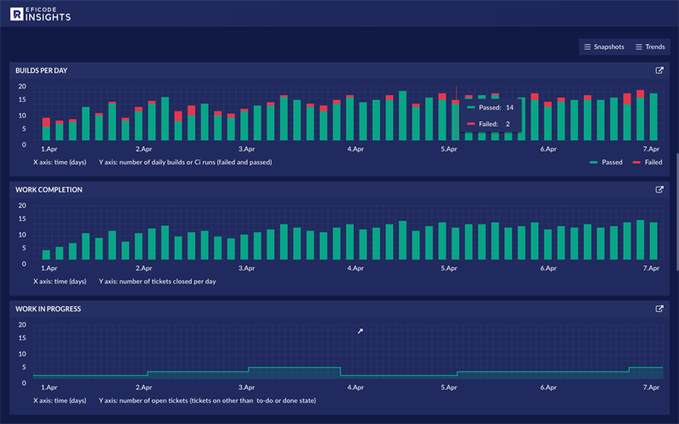Open Work Completion chart in external view
Image resolution: width=679 pixels, height=424 pixels.
click(659, 190)
